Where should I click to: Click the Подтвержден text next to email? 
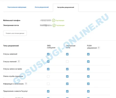(x=60, y=26)
